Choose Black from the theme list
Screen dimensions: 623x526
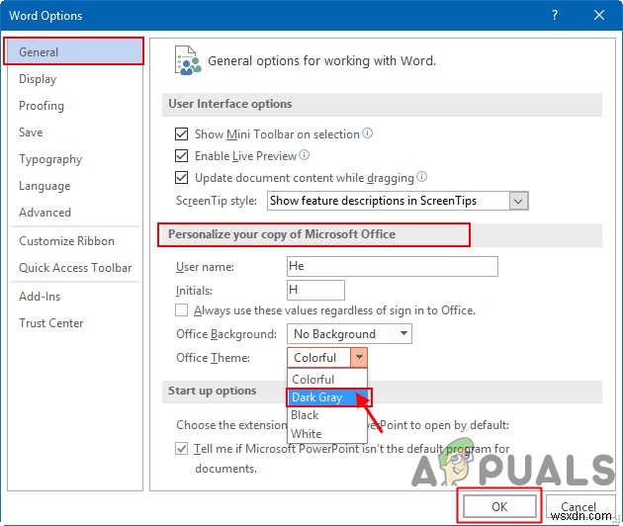(327, 415)
